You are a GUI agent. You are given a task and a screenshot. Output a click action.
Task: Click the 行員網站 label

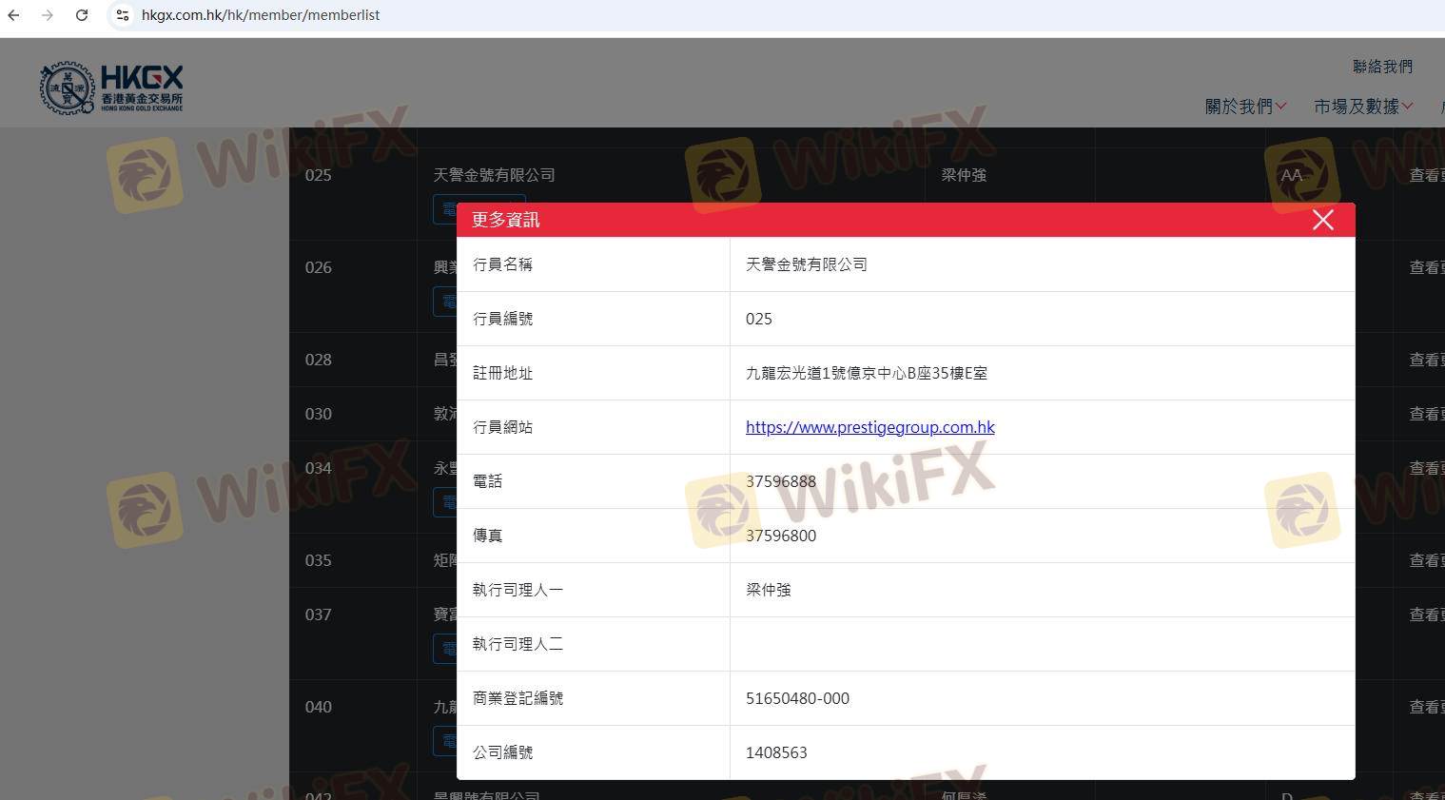502,427
